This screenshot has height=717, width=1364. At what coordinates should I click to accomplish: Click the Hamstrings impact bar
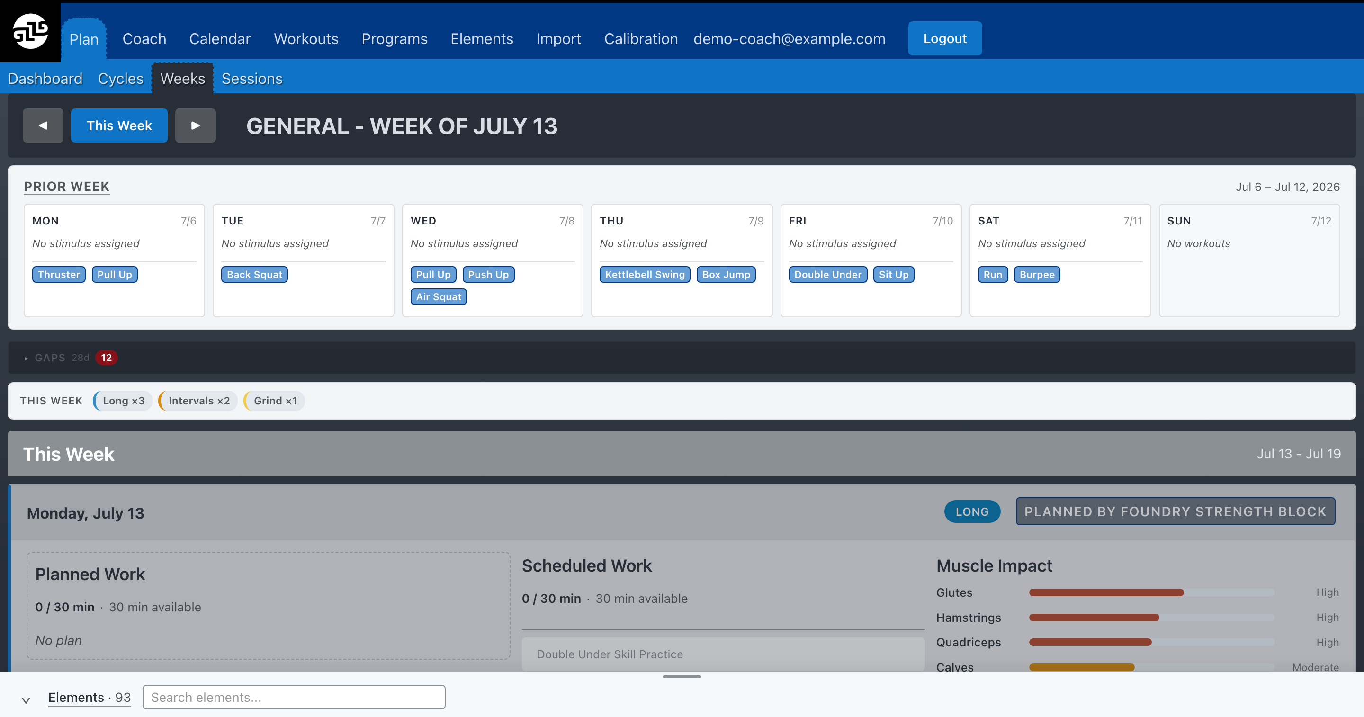click(1151, 618)
